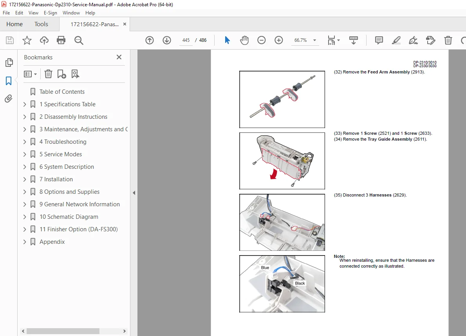
Task: Switch to the Home tab
Action: pyautogui.click(x=14, y=24)
